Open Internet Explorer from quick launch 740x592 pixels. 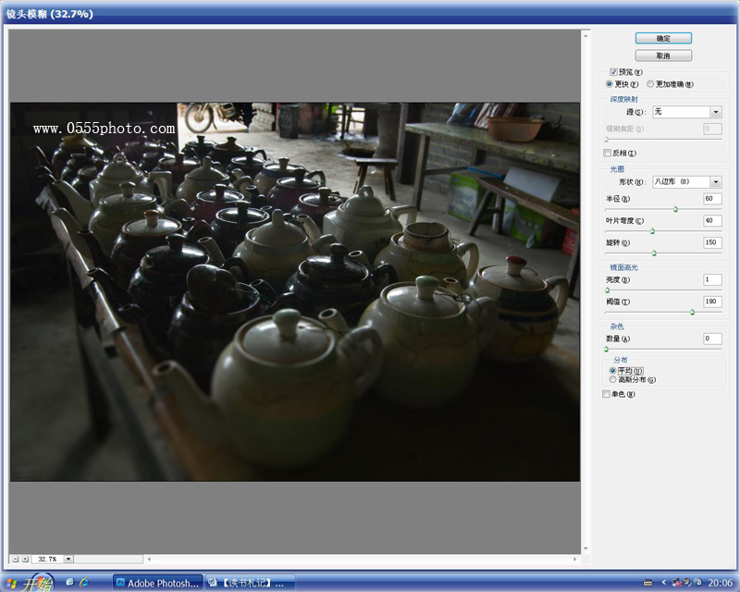(x=84, y=583)
